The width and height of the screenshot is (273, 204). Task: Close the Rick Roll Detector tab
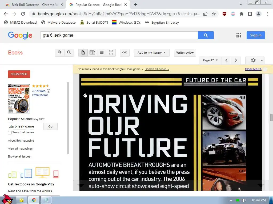point(62,5)
